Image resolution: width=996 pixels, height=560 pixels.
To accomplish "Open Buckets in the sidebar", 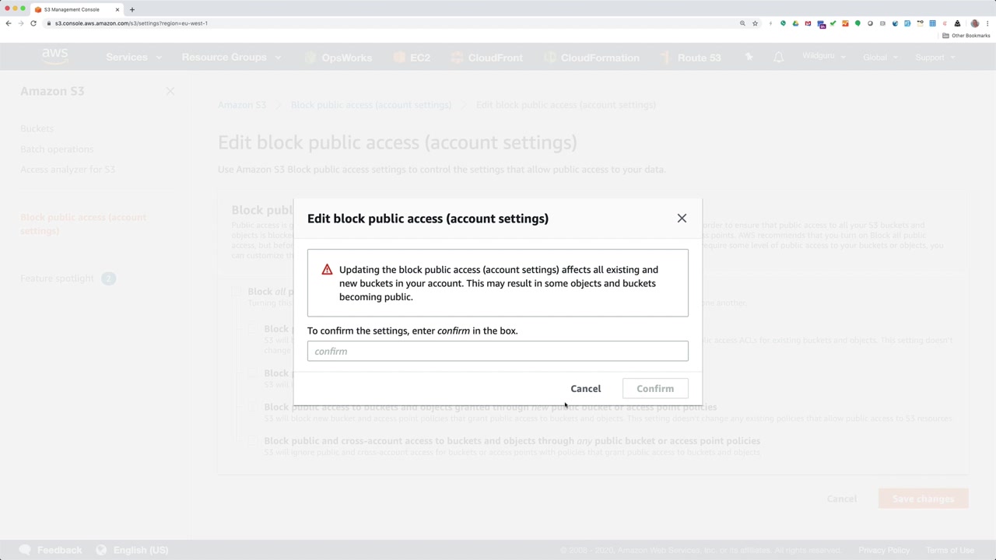I will [x=37, y=128].
